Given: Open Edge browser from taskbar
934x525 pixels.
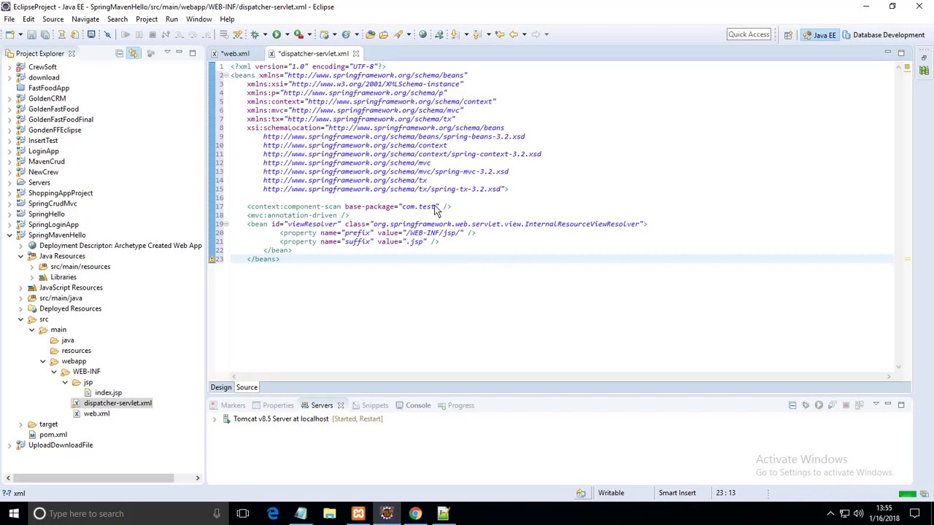Looking at the screenshot, I should pyautogui.click(x=272, y=513).
